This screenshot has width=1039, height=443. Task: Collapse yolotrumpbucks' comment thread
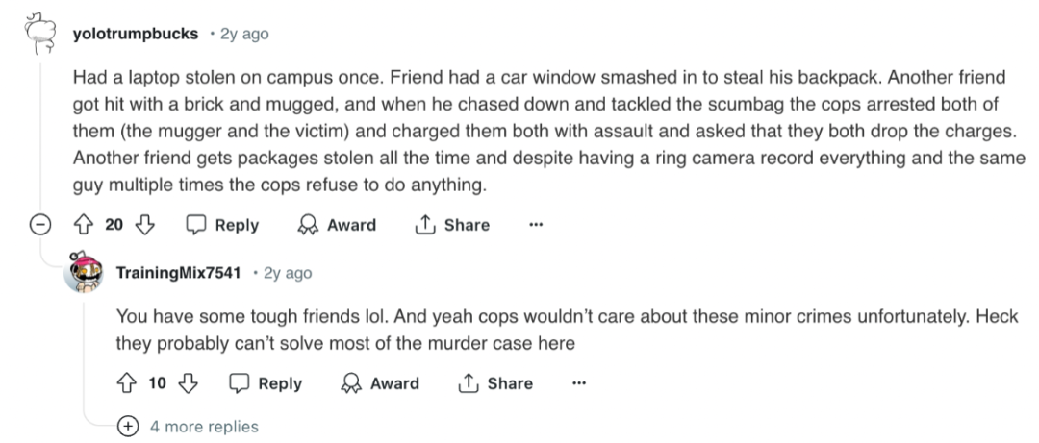38,225
